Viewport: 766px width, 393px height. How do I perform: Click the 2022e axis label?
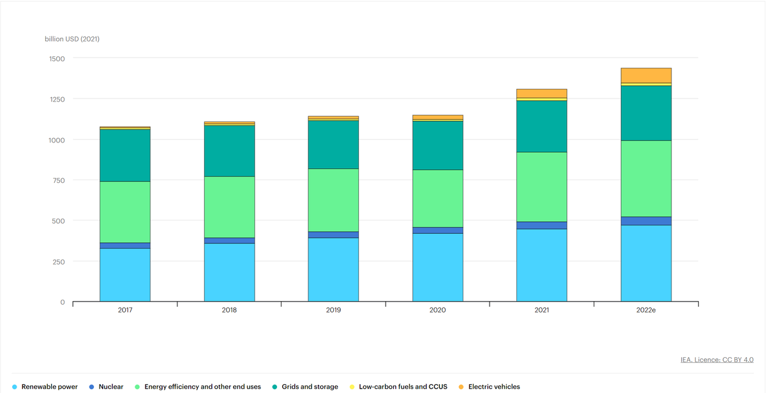pos(645,310)
